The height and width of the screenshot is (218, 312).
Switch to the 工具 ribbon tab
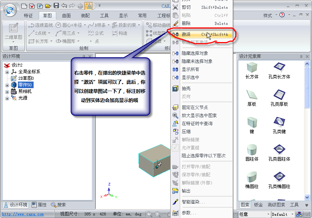[104, 15]
